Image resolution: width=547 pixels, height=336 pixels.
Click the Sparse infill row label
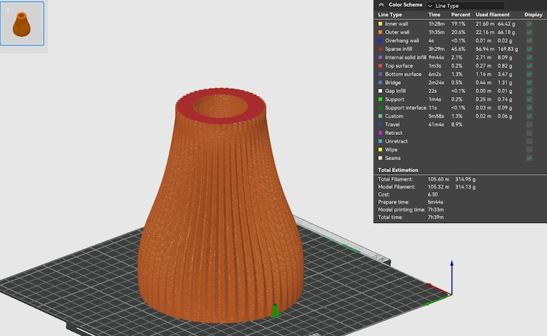coord(398,49)
